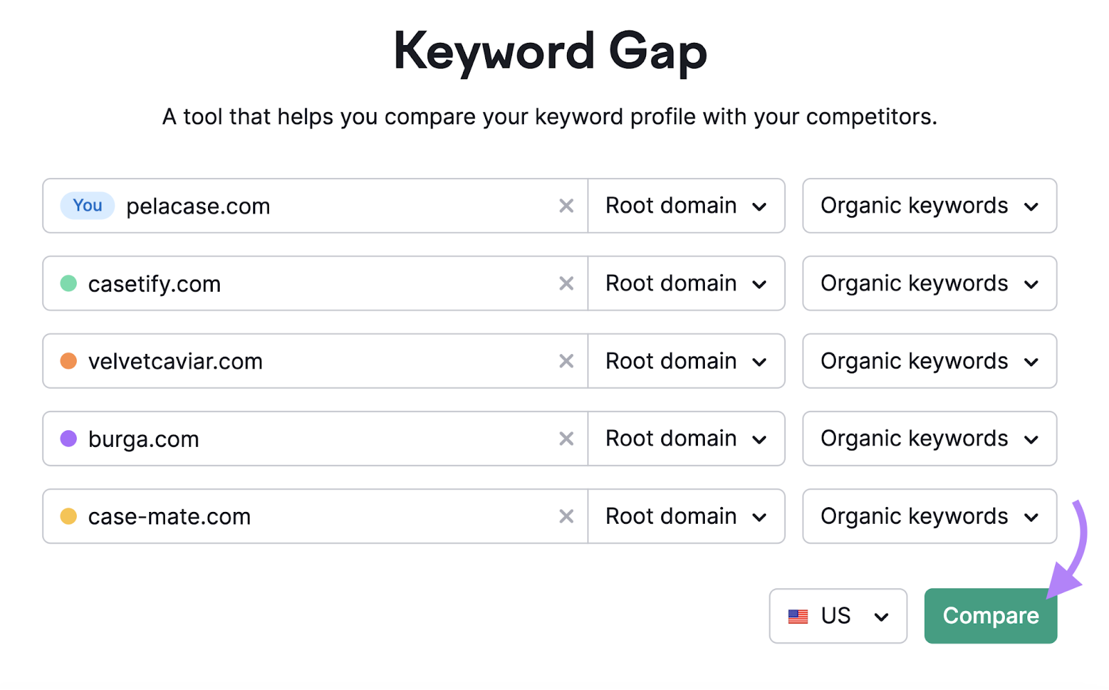The height and width of the screenshot is (690, 1109).
Task: Click inside the burga.com input field
Action: point(312,438)
